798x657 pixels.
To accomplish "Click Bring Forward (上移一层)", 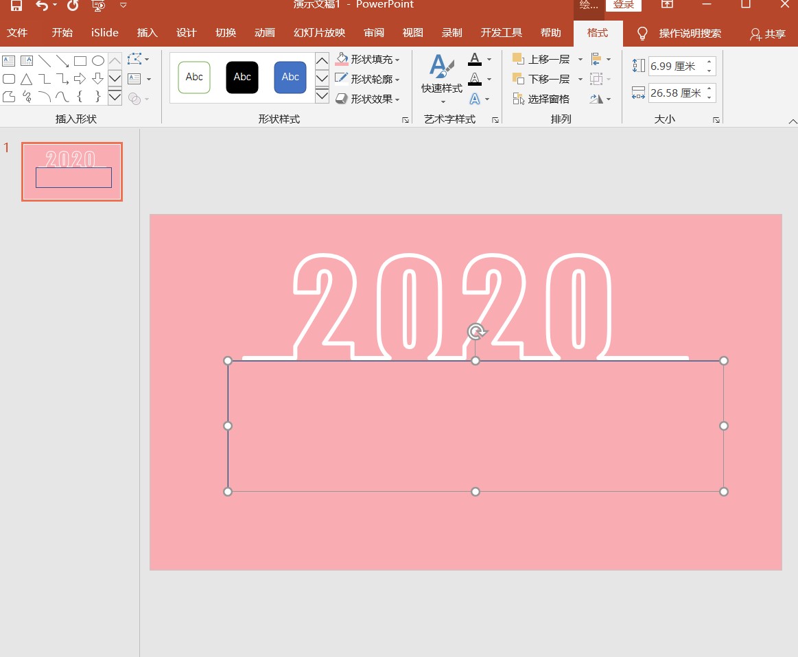I will coord(541,60).
